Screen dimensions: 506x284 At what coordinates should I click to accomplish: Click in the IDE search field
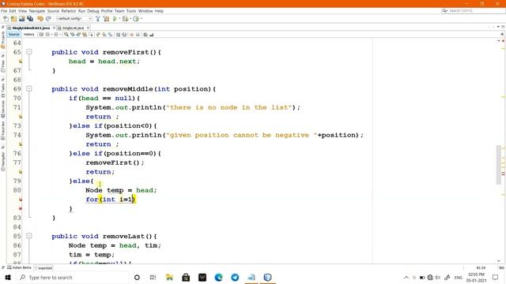tap(473, 11)
